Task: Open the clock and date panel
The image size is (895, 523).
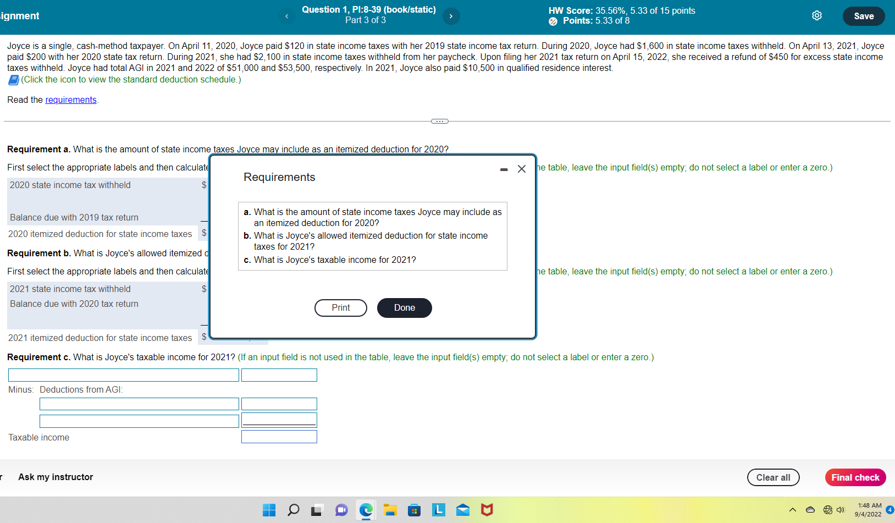Action: [869, 510]
